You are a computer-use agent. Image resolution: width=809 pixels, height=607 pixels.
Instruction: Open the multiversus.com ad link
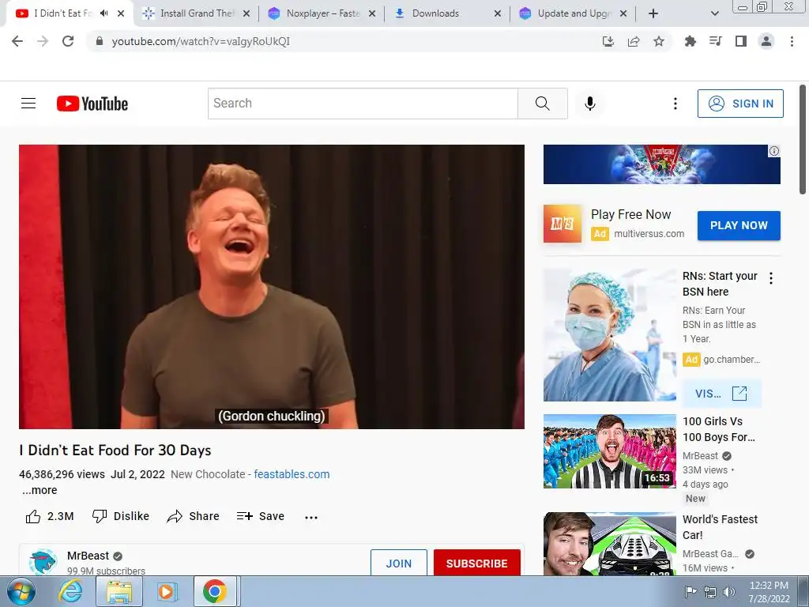click(x=649, y=234)
